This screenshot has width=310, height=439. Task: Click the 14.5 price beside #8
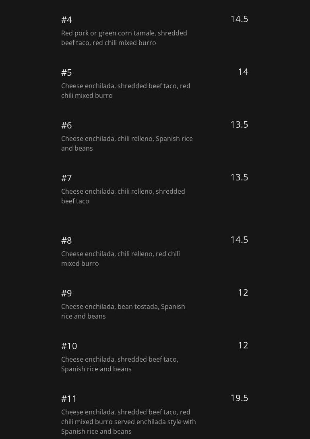point(239,240)
